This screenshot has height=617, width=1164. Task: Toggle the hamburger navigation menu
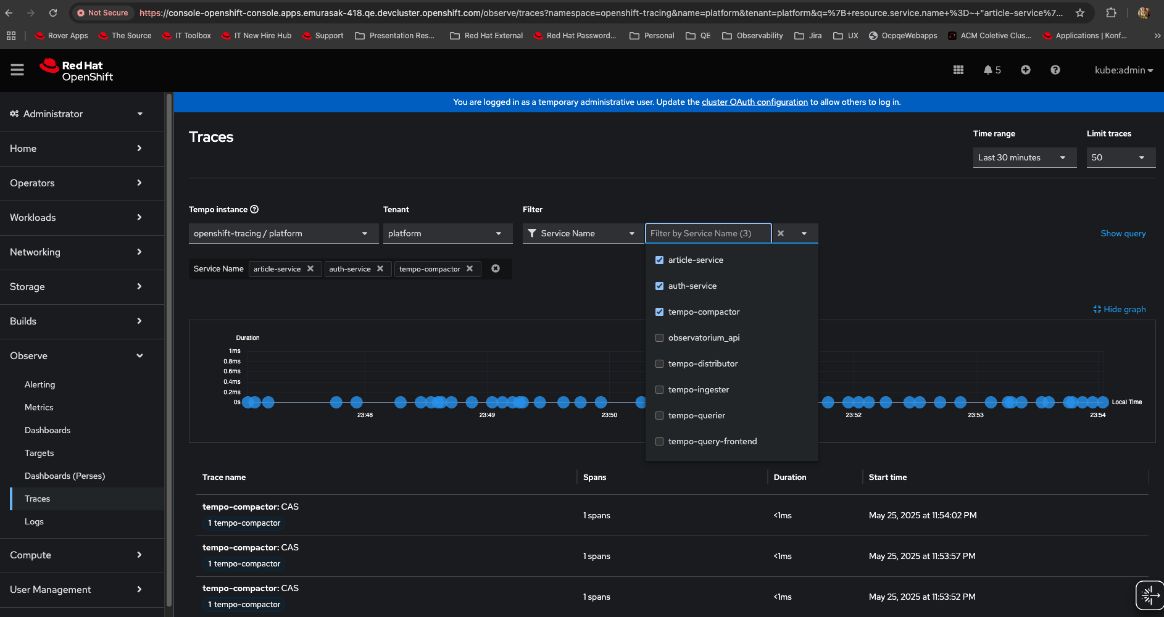[x=17, y=70]
